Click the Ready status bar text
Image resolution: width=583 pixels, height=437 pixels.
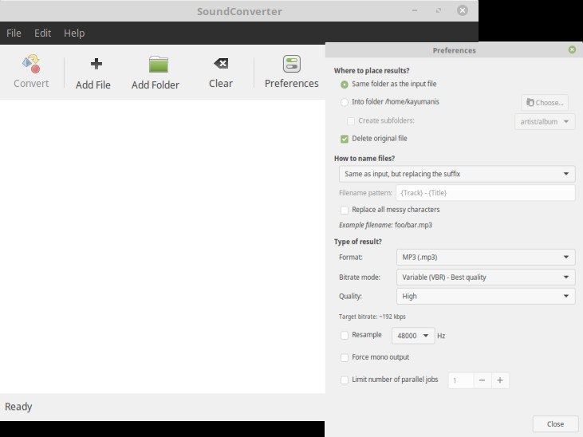[x=18, y=407]
